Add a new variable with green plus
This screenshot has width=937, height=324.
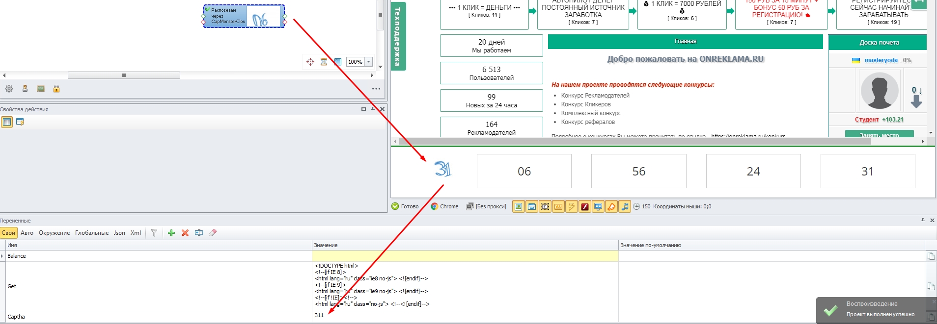pyautogui.click(x=171, y=233)
